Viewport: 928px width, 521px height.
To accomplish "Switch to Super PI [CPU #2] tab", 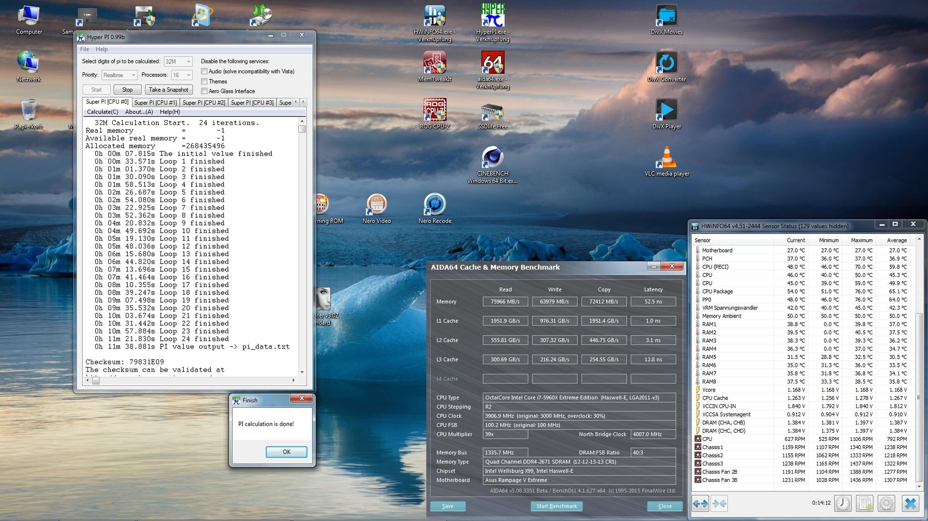I will click(x=204, y=102).
